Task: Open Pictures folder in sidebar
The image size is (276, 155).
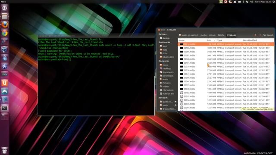Action: [x=165, y=83]
